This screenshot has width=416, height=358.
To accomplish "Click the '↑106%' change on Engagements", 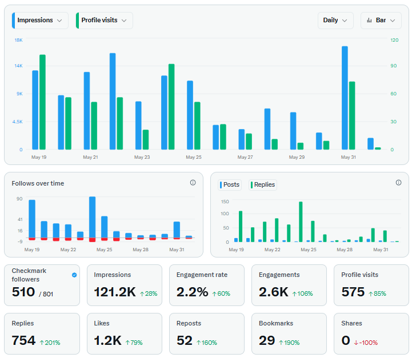I will [302, 293].
